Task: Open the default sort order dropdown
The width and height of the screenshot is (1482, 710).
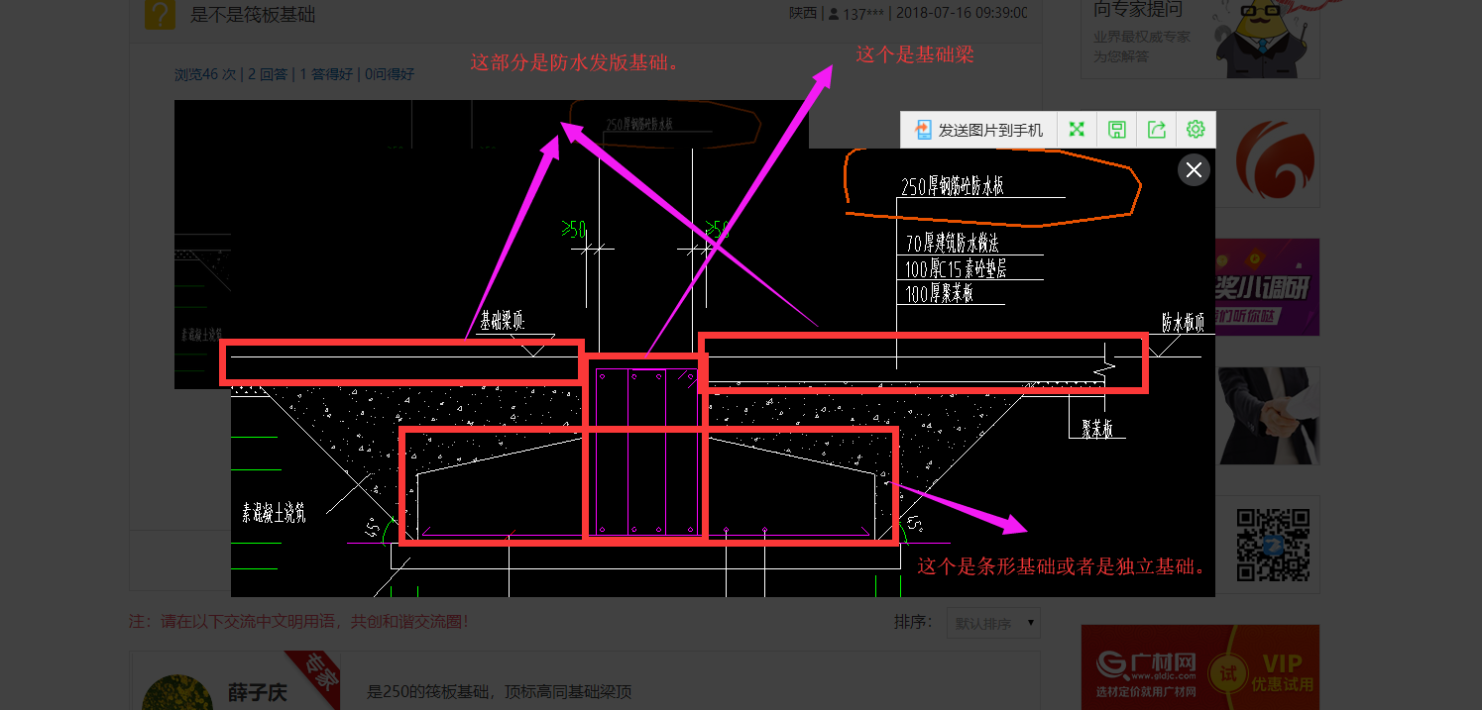Action: pyautogui.click(x=993, y=623)
